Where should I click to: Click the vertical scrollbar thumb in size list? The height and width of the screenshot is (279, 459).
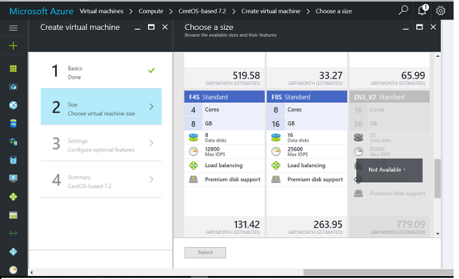[x=438, y=178]
